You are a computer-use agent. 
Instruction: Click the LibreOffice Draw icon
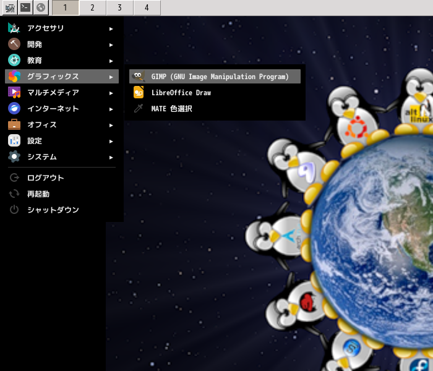pos(139,93)
